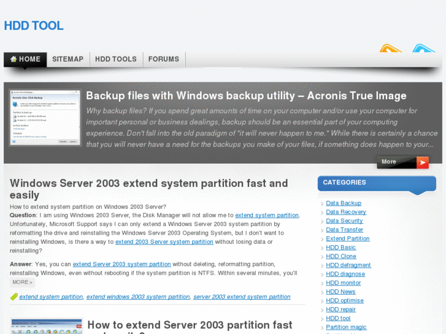This screenshot has width=446, height=334.
Task: Open the HDD Basic category
Action: tap(340, 248)
